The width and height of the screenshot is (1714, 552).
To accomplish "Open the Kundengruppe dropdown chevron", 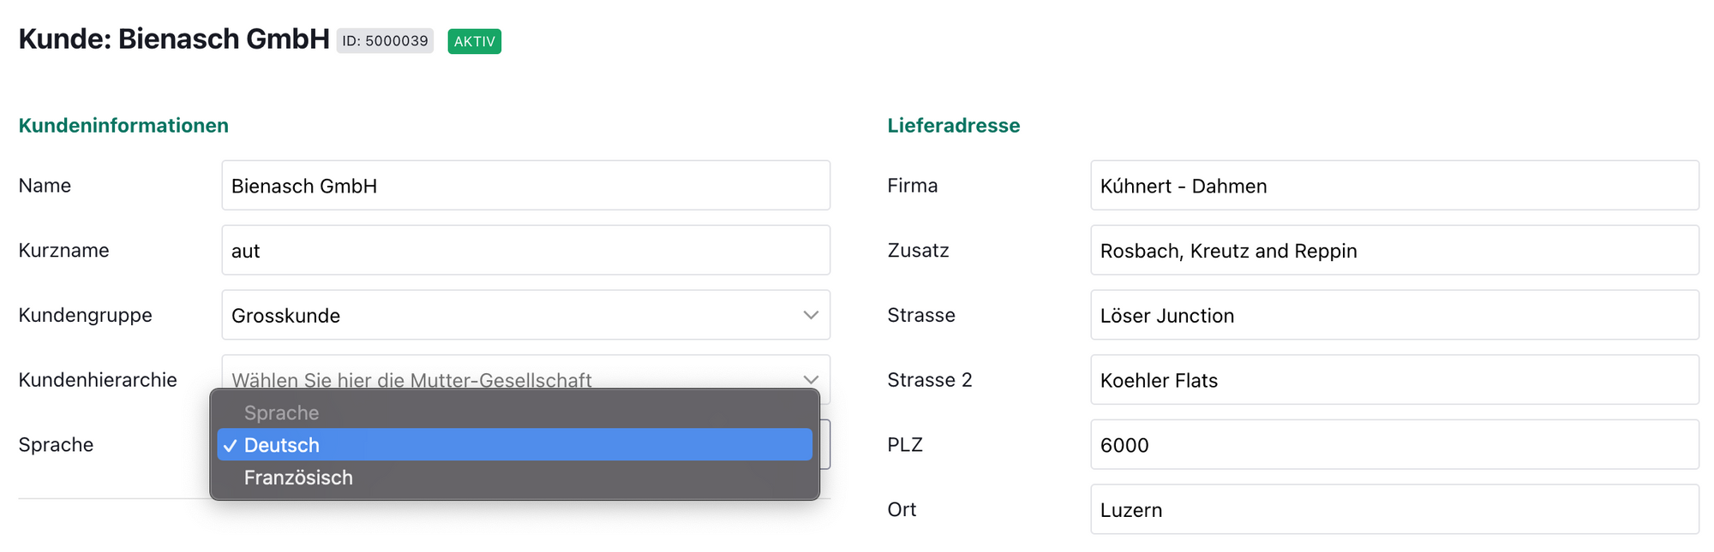I will [x=810, y=315].
